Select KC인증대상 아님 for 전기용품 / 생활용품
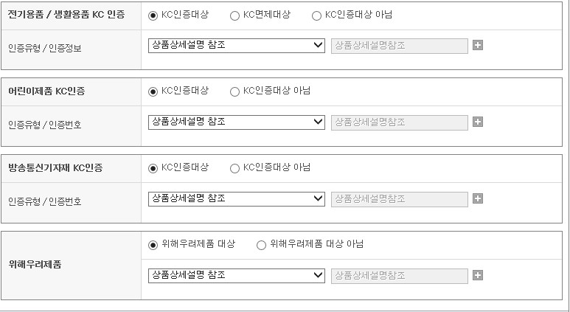Viewport: 570px width, 312px height. tap(317, 15)
